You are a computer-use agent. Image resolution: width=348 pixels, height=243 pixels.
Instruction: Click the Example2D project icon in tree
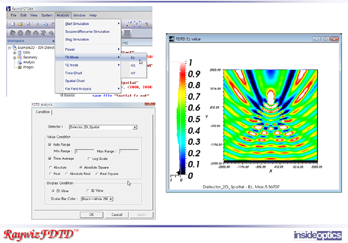click(x=14, y=48)
